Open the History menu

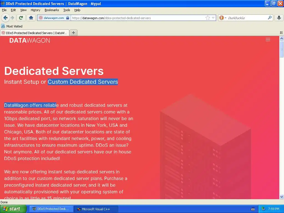click(x=35, y=10)
